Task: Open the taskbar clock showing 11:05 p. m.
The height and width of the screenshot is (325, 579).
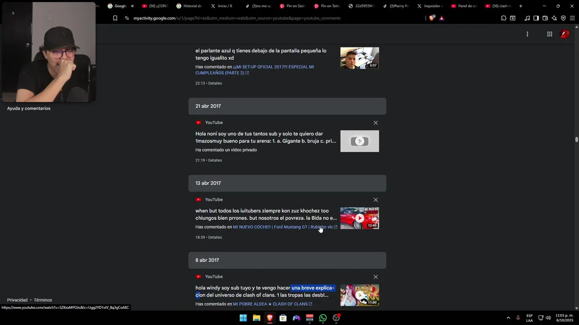Action: [x=564, y=318]
